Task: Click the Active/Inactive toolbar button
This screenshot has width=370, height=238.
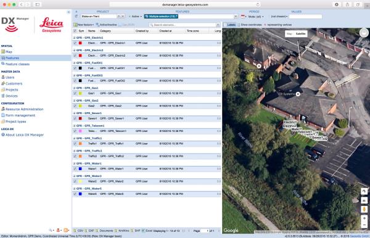Action: pyautogui.click(x=106, y=25)
